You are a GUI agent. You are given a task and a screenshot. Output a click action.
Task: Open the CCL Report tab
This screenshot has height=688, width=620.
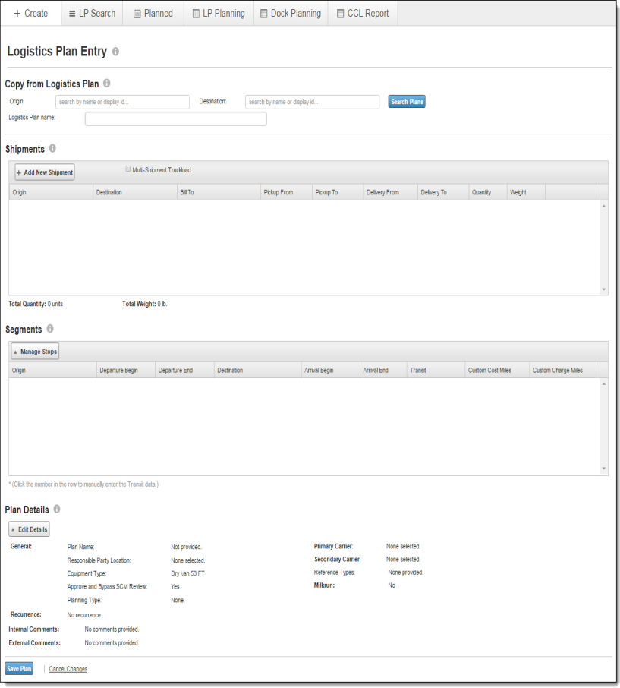362,13
